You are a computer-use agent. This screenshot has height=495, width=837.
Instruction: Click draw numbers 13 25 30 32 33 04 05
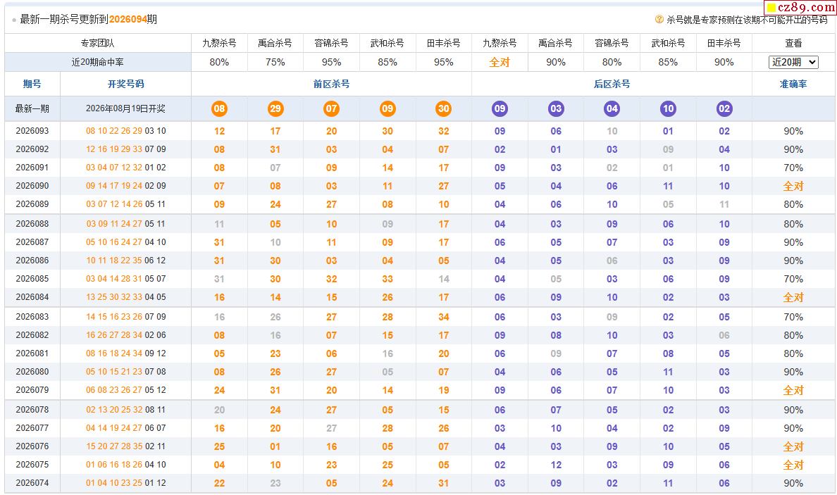(x=126, y=296)
